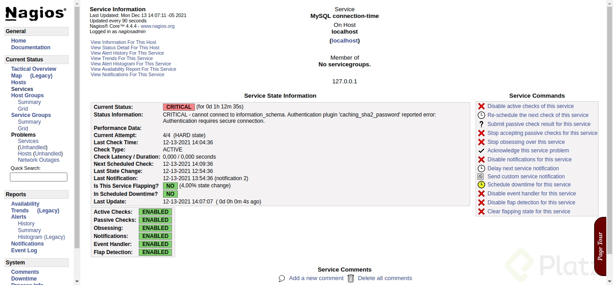The width and height of the screenshot is (613, 285).
Task: Open Network Outages under Problems
Action: [39, 160]
